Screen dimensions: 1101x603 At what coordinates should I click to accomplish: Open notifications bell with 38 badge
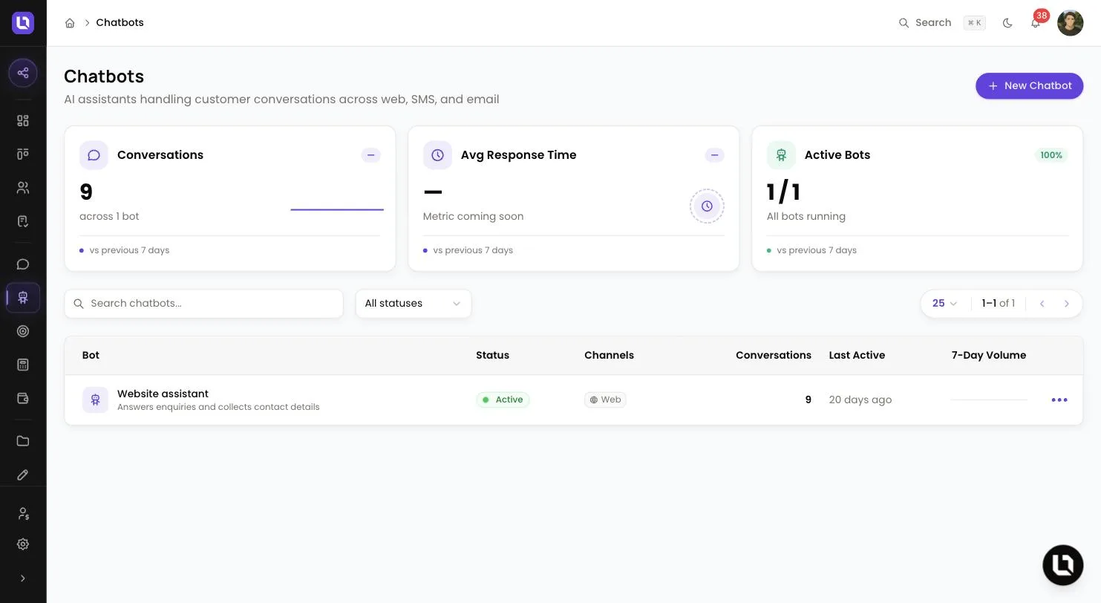point(1036,23)
